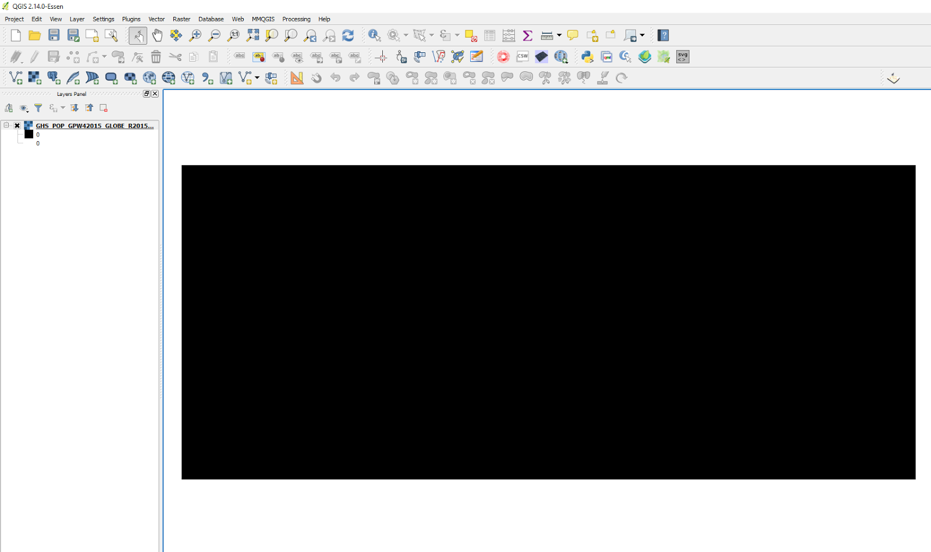Expand the run feature action dropdown

pyautogui.click(x=406, y=35)
